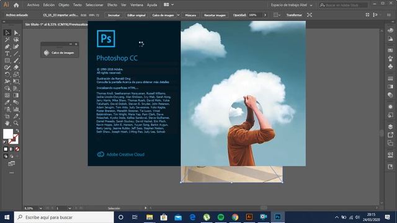Click the Opacidad 100% field
The height and width of the screenshot is (223, 397).
point(256,15)
